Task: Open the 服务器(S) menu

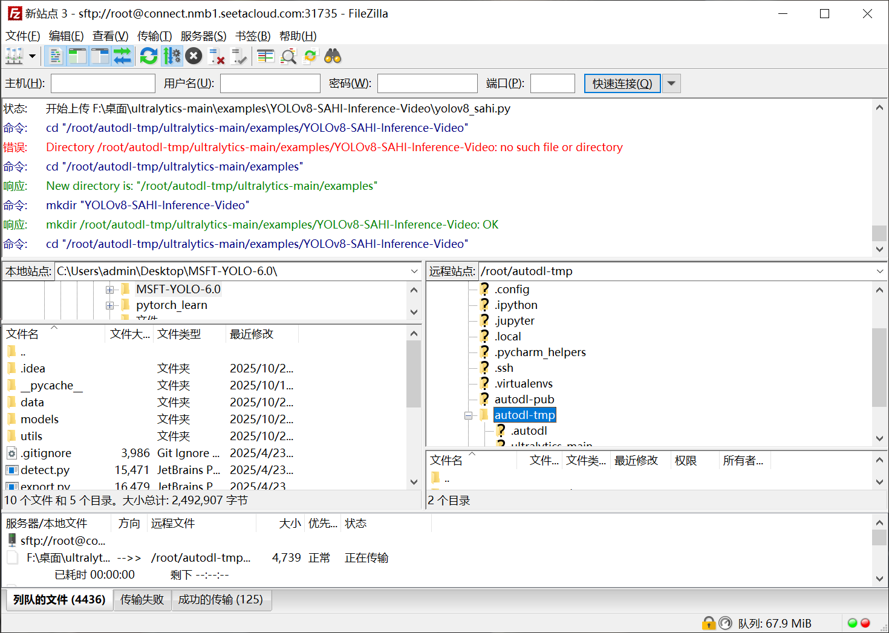Action: tap(204, 36)
